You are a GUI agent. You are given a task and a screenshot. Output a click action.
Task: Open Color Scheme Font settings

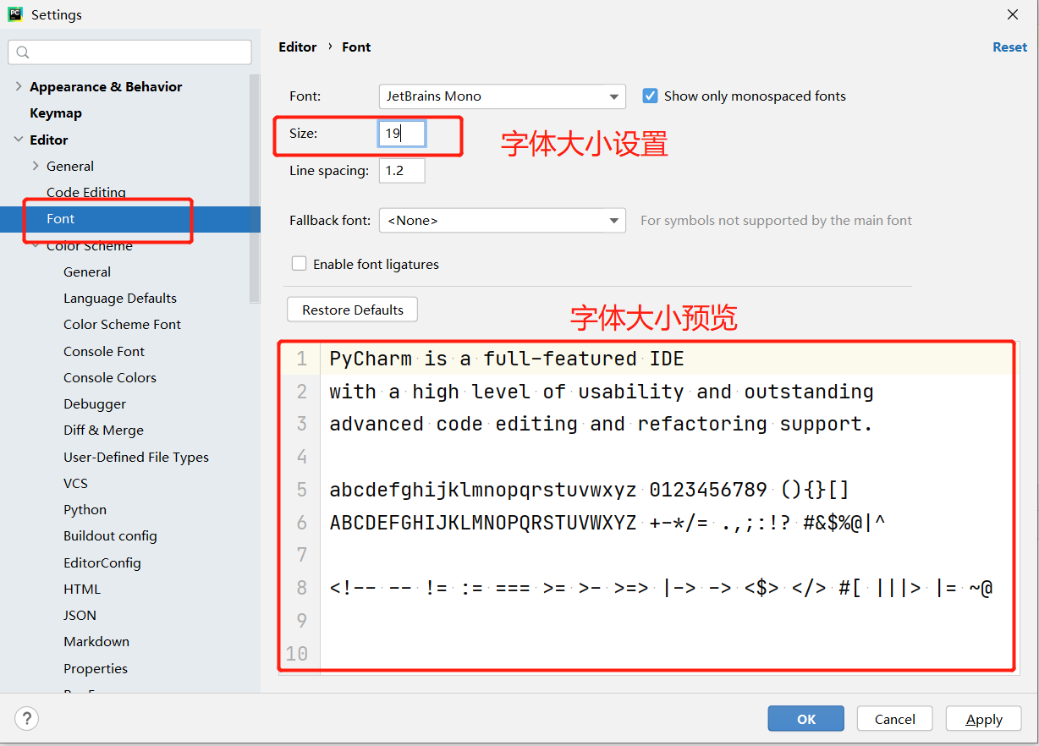(x=122, y=324)
